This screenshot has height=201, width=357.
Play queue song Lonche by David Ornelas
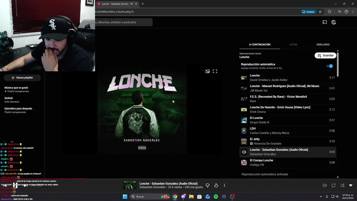tap(288, 78)
